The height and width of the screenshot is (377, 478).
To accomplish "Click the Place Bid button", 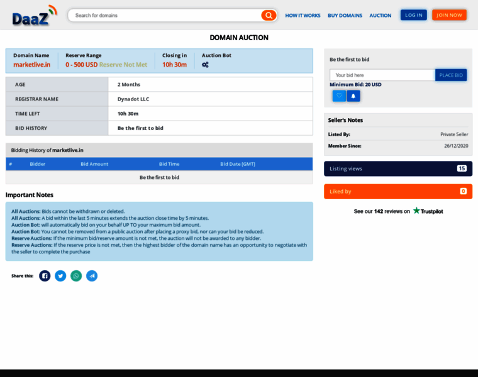I will pos(451,75).
